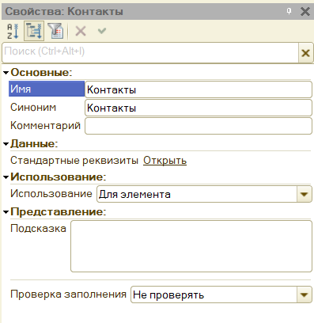Edit the Синоним field containing Контакты
Screen dimensions: 314x323
coord(199,108)
